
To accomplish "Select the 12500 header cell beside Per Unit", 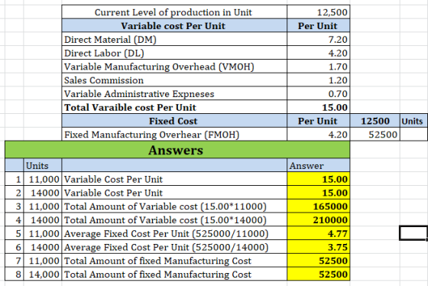I will click(375, 121).
